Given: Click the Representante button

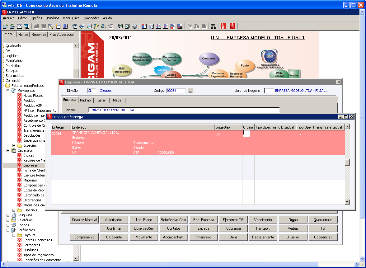Looking at the screenshot, I should pyautogui.click(x=263, y=237).
